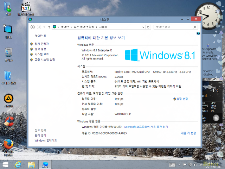Click the Windows Start button
The width and height of the screenshot is (225, 169).
pos(6,165)
